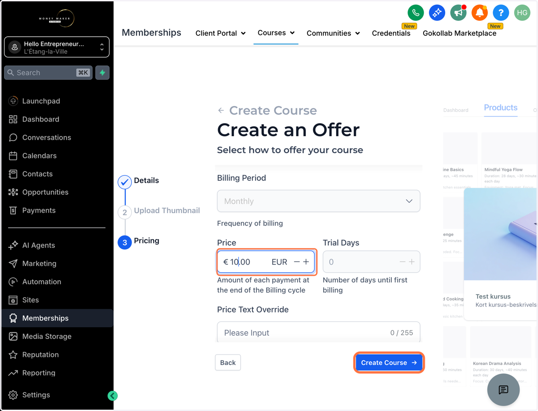Screen dimensions: 538x411
Task: Click the Settings gear icon
Action: (13, 395)
